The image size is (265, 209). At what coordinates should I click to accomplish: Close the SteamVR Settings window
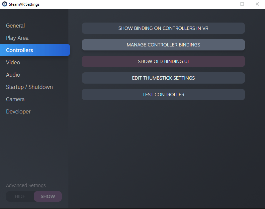257,4
